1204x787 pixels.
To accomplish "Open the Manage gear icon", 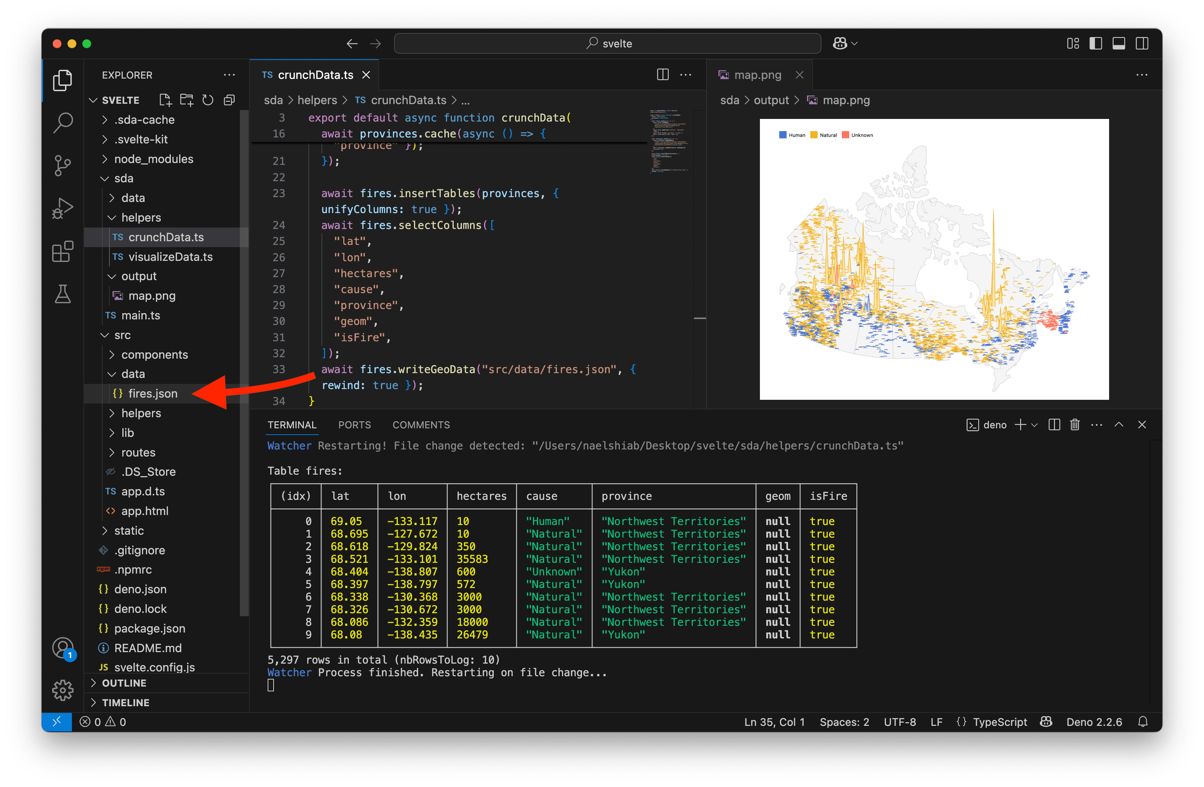I will pyautogui.click(x=63, y=690).
